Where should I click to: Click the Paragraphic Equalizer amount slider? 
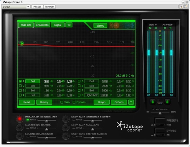coord(47,121)
